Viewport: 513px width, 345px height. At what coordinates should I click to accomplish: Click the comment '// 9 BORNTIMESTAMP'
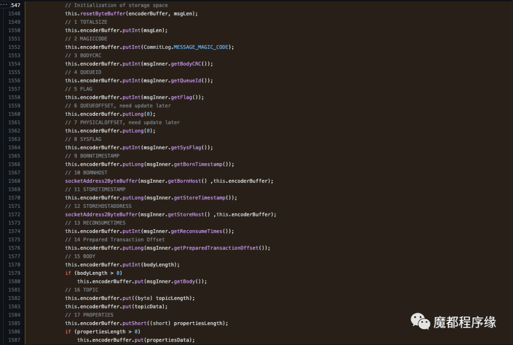click(x=92, y=156)
